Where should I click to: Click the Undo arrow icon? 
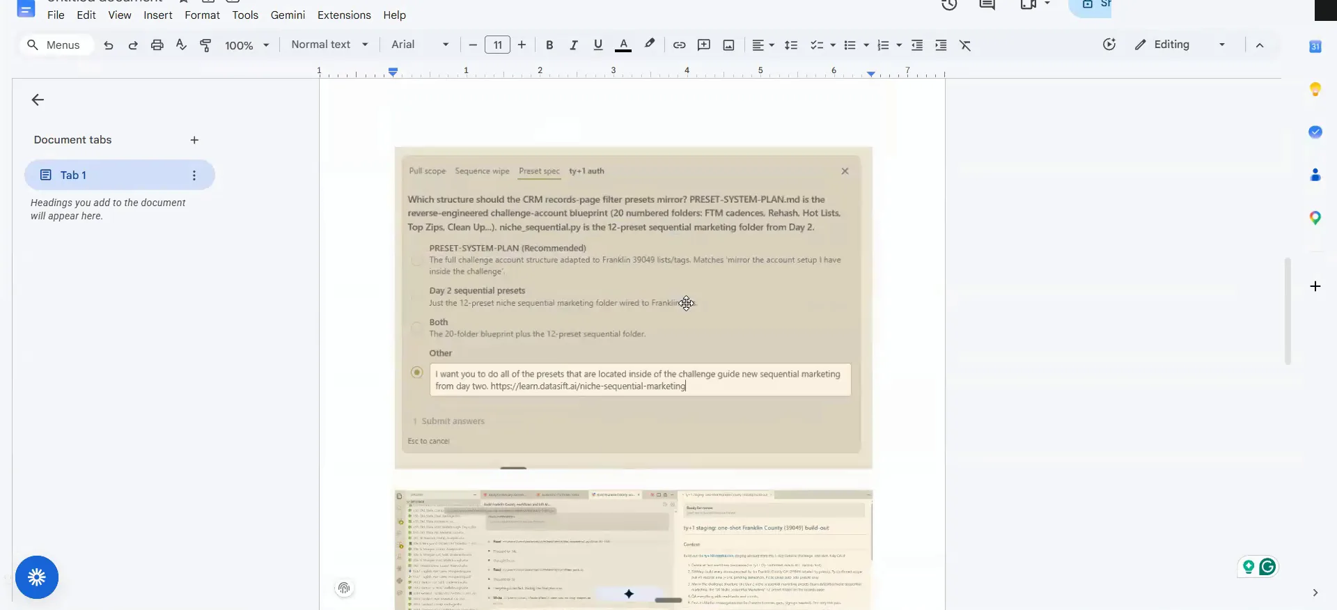tap(109, 45)
